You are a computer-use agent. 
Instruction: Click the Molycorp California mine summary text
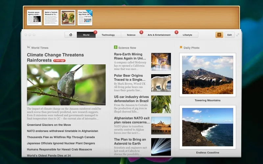pos(130,66)
